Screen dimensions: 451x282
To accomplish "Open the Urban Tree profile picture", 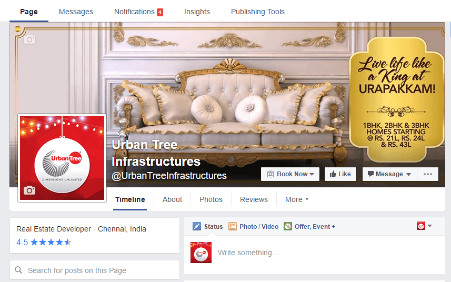I will point(62,158).
